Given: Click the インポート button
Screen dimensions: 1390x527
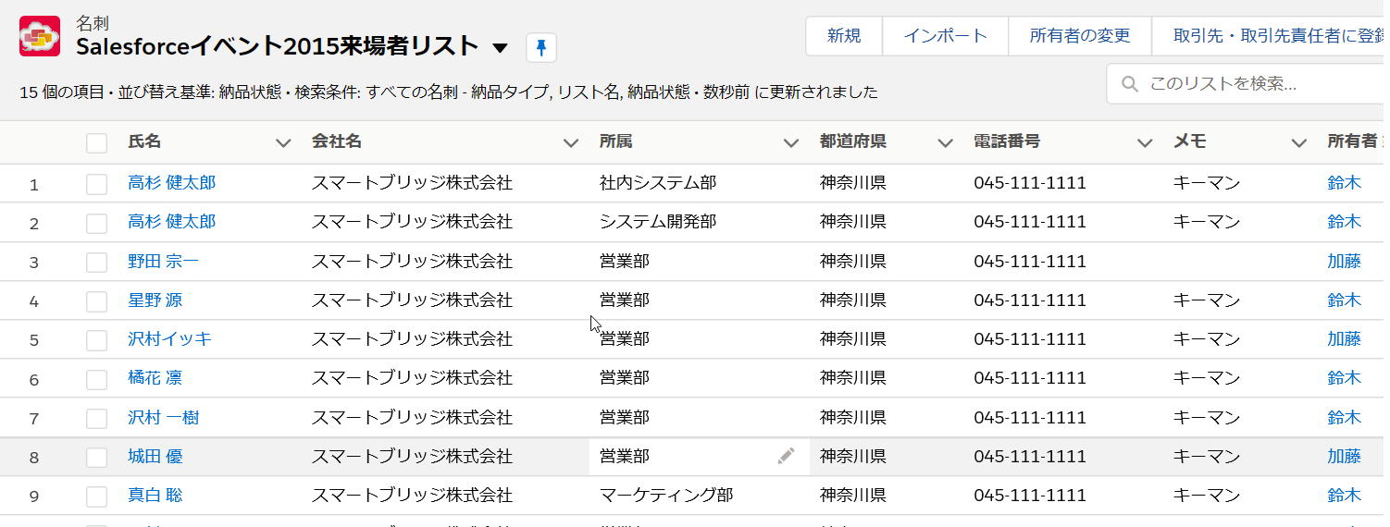Looking at the screenshot, I should (x=945, y=36).
